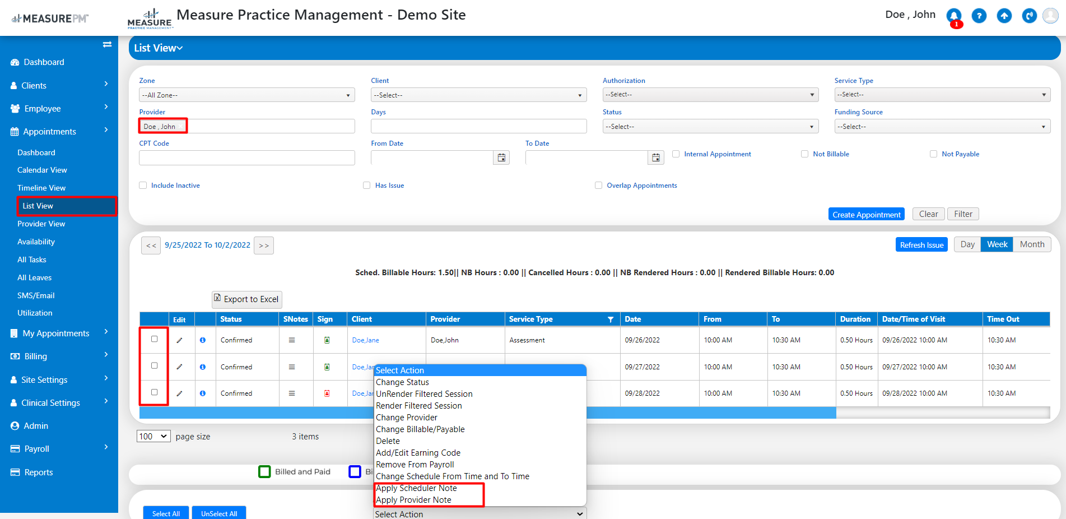Image resolution: width=1066 pixels, height=519 pixels.
Task: Open SNotes for the 09/27/2022 appointment
Action: 292,367
